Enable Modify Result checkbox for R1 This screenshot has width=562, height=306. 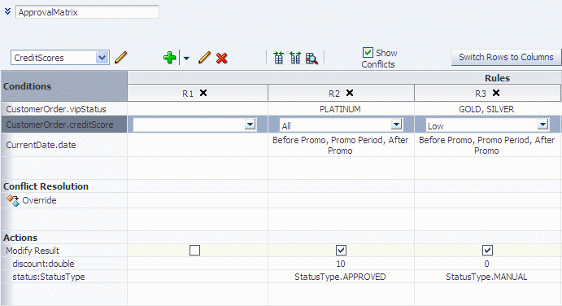(194, 250)
